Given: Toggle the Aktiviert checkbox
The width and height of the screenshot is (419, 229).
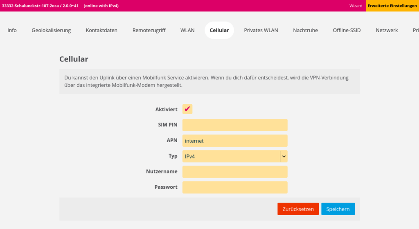Looking at the screenshot, I should [x=187, y=109].
